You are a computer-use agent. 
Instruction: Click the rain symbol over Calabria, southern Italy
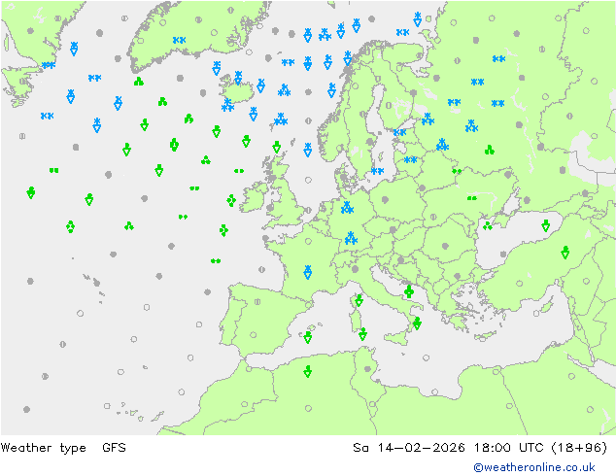[x=417, y=323]
